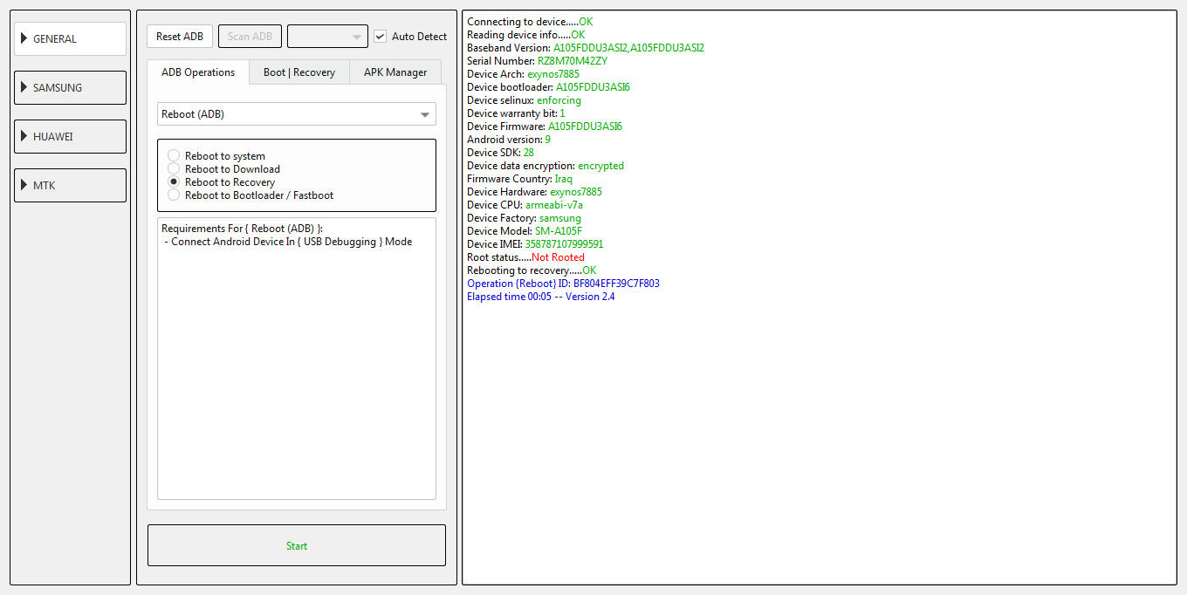
Task: Click the Device Model SM-A105F line
Action: coord(525,231)
